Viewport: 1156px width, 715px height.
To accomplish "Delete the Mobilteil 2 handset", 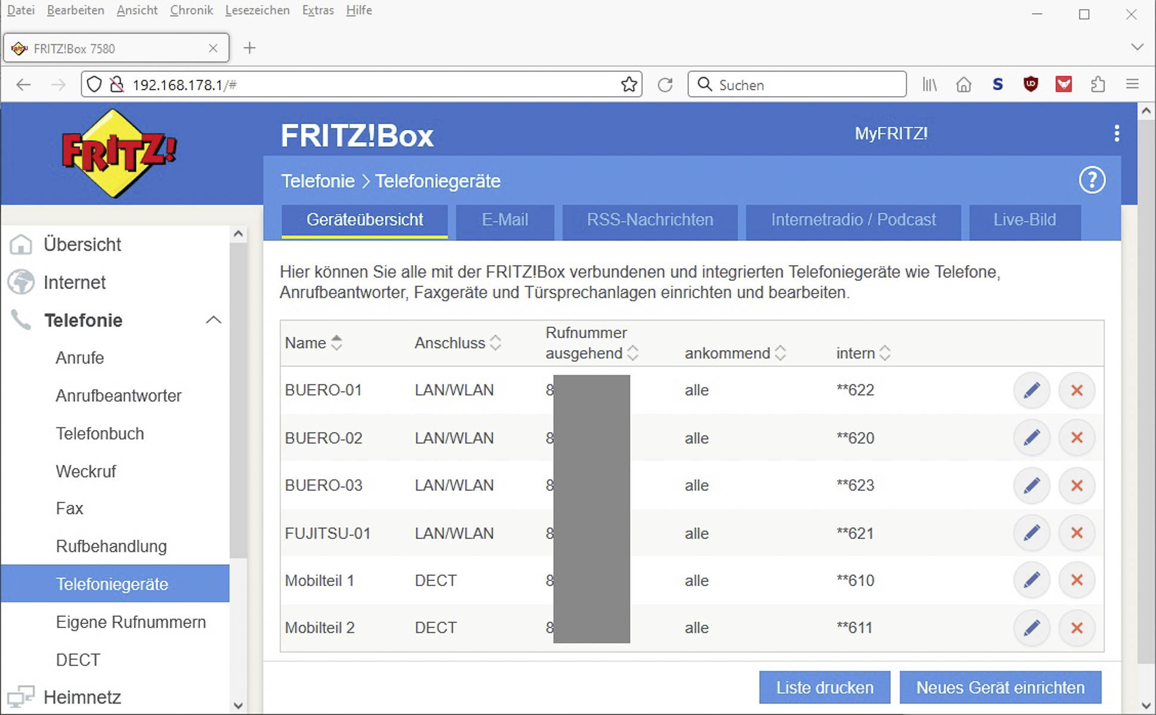I will pyautogui.click(x=1077, y=627).
